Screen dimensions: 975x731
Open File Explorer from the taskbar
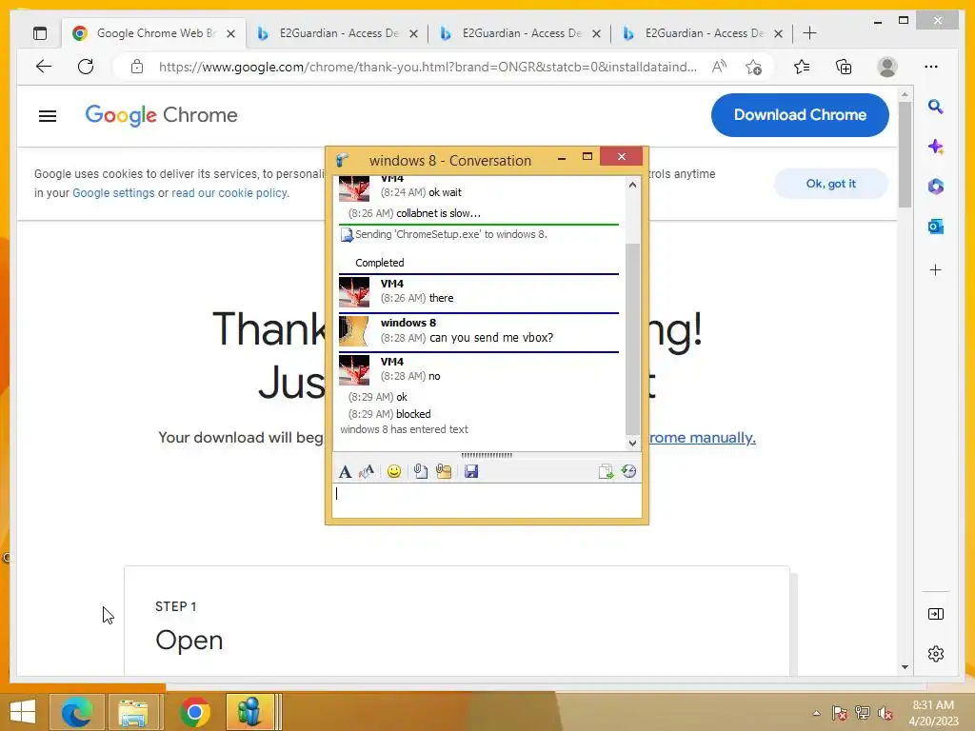coord(133,712)
